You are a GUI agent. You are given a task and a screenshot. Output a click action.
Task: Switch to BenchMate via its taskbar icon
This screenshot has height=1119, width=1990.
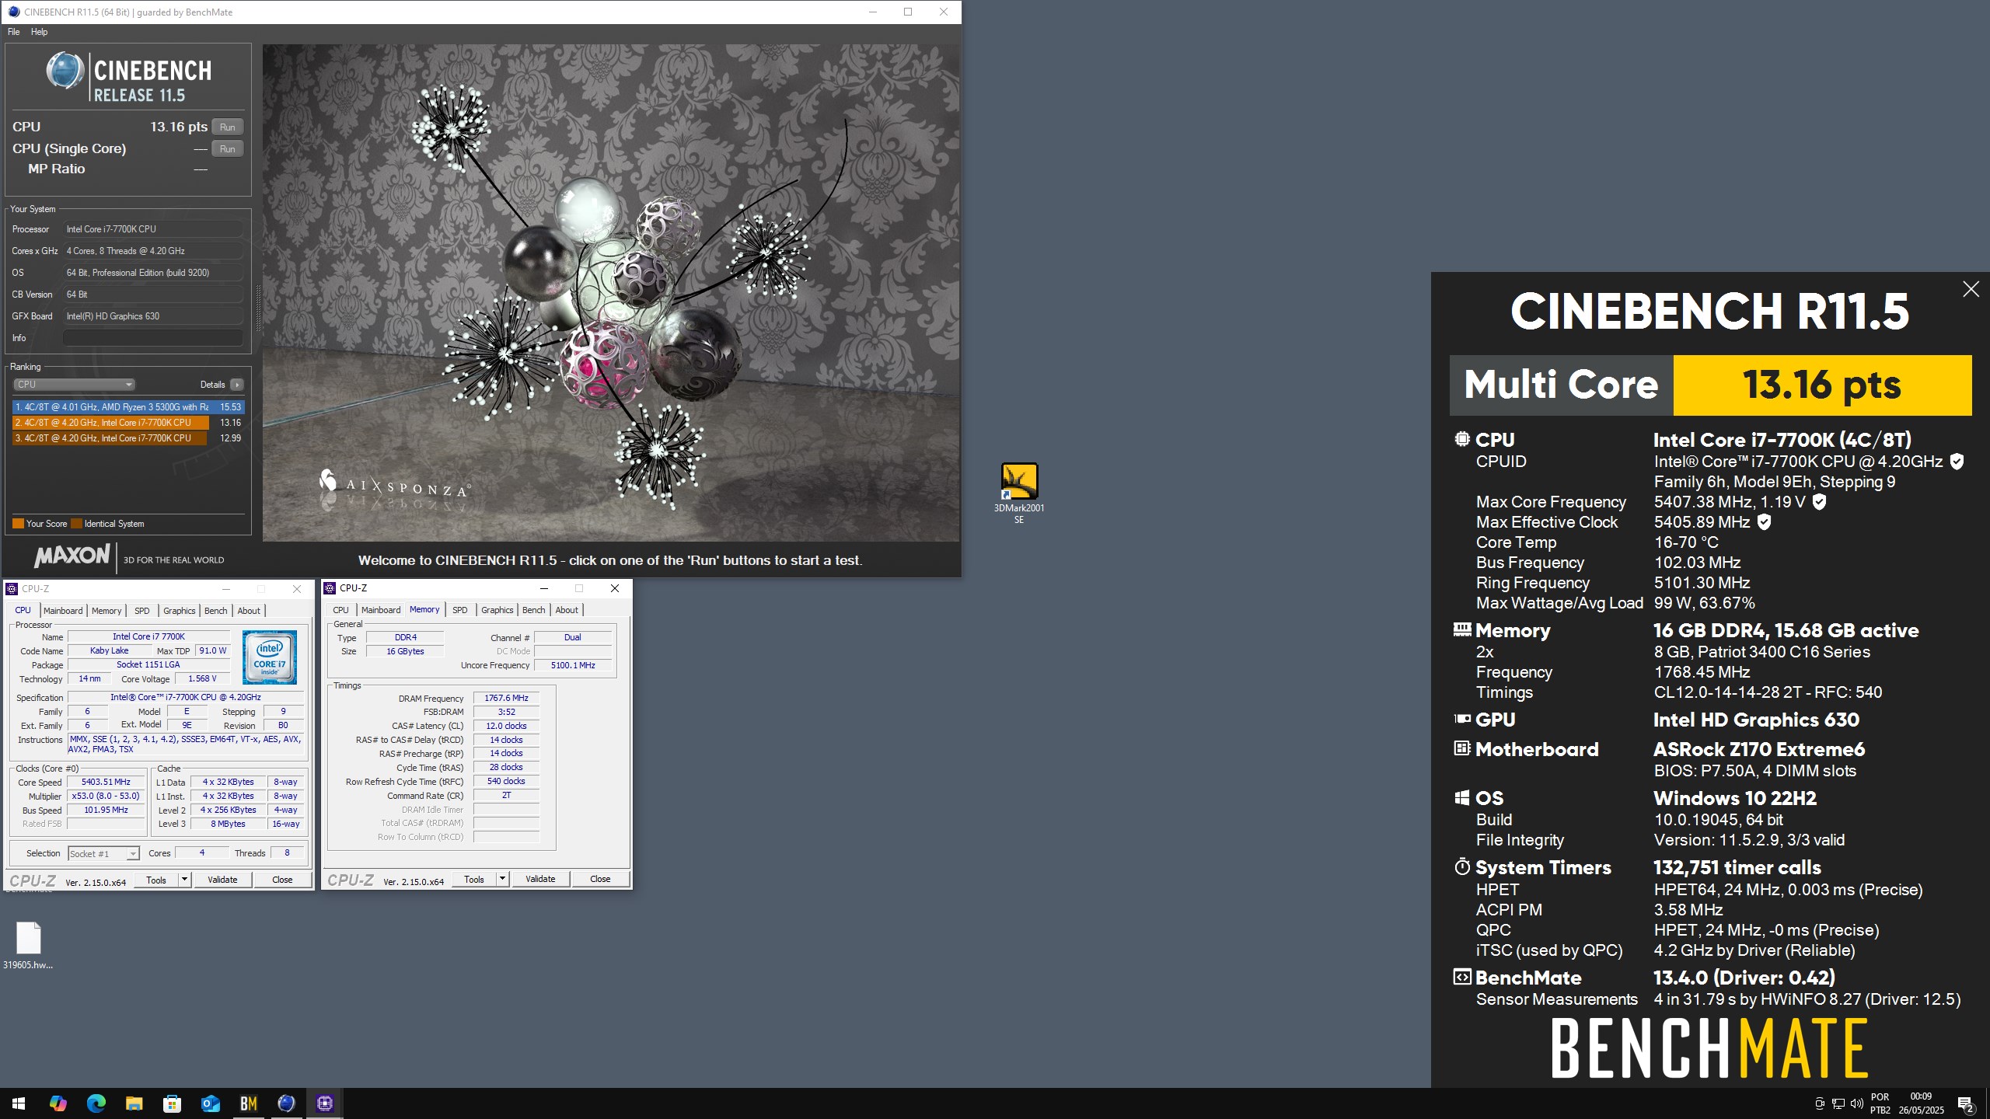[248, 1103]
